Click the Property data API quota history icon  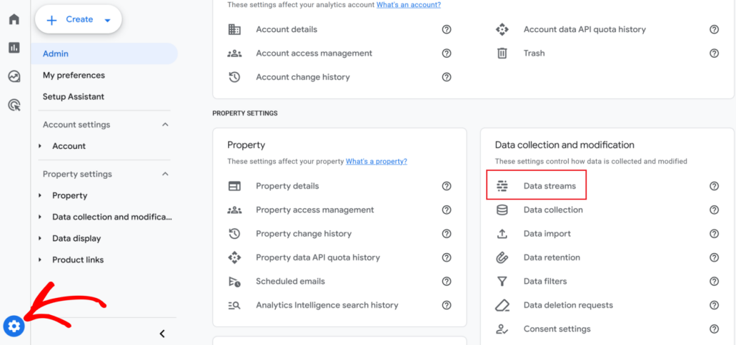click(x=234, y=258)
